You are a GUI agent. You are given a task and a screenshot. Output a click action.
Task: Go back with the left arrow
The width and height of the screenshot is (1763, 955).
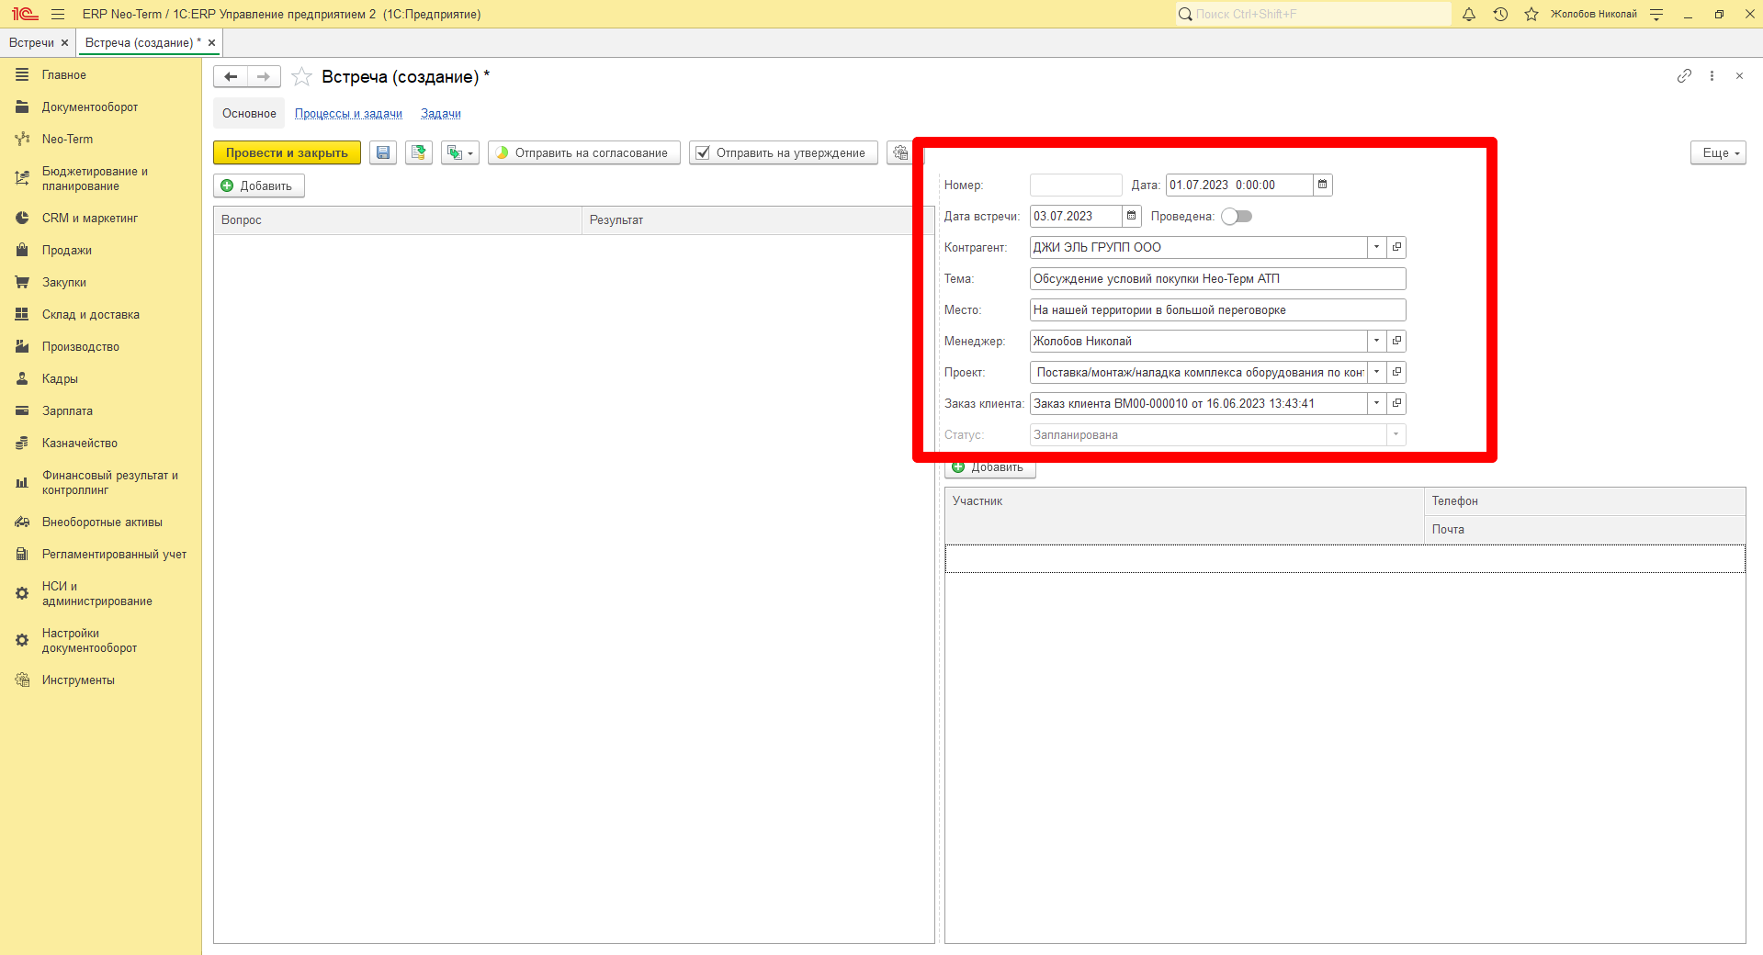click(231, 77)
